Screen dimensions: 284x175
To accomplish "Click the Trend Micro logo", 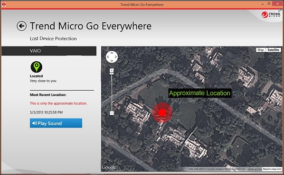I will pos(271,14).
